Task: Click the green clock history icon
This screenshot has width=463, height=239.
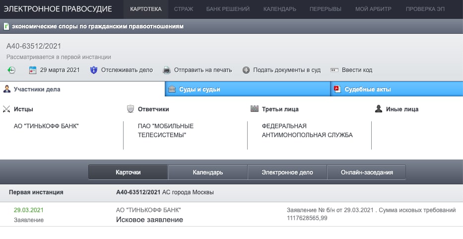Action: (x=11, y=70)
